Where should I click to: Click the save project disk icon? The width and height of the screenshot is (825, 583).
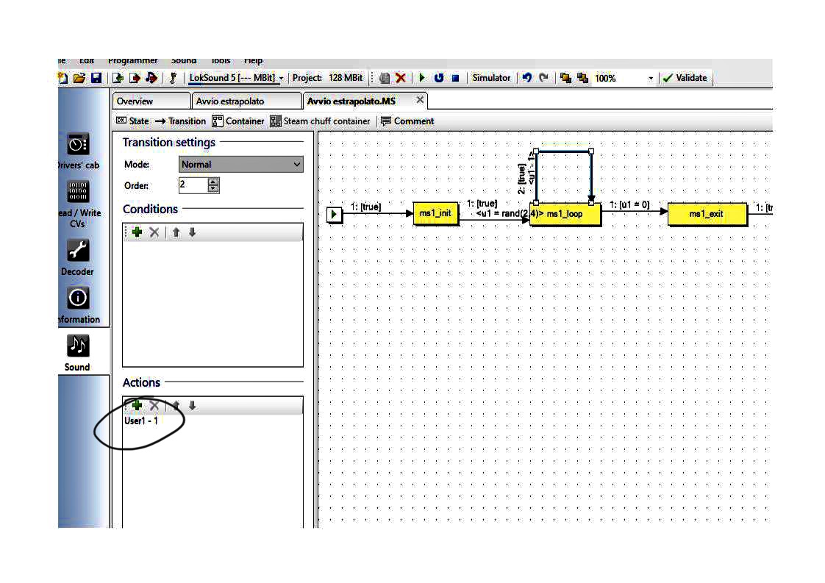click(96, 78)
